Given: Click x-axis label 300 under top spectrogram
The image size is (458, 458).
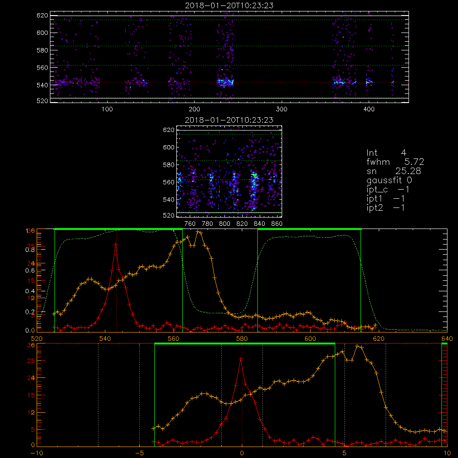Looking at the screenshot, I should click(282, 109).
